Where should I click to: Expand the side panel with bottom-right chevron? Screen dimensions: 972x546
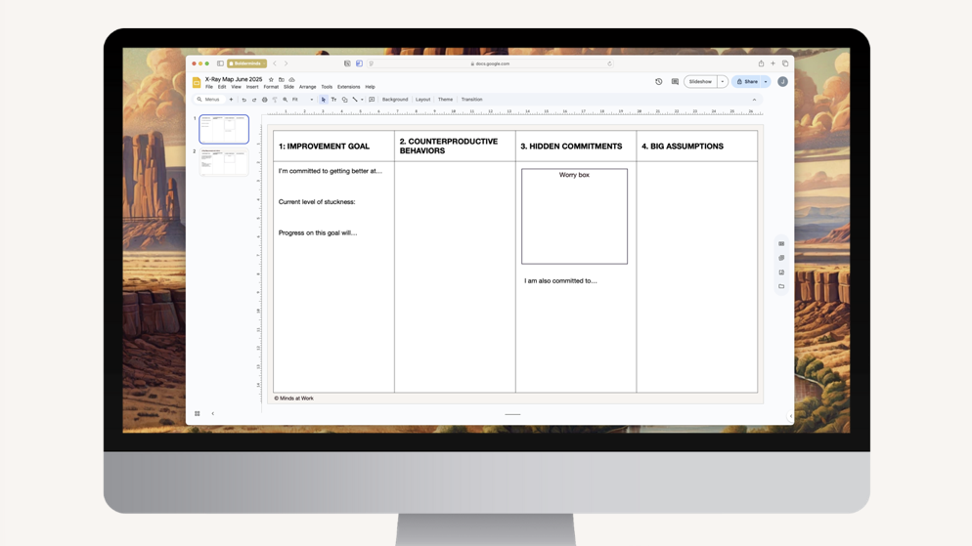790,417
